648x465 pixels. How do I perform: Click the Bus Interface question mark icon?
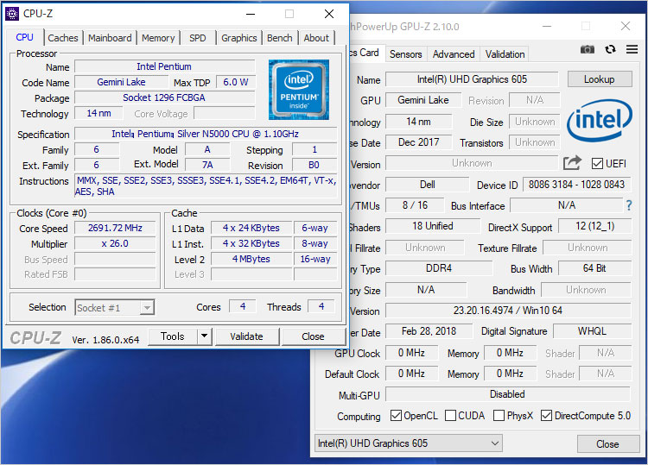coord(629,205)
